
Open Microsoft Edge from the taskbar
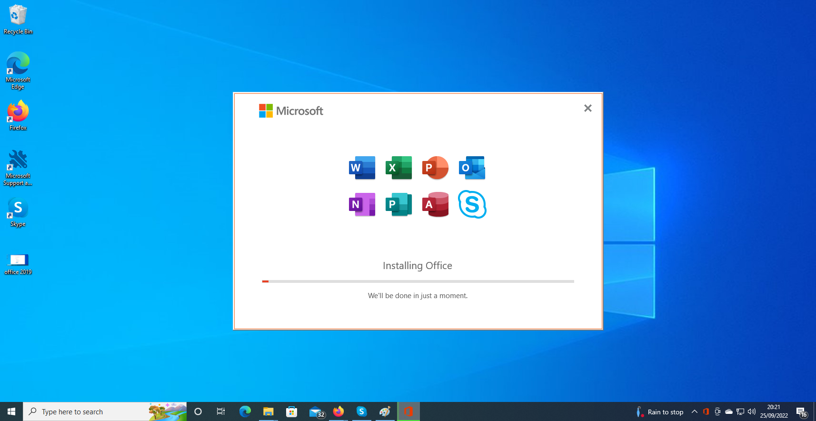[x=245, y=411]
